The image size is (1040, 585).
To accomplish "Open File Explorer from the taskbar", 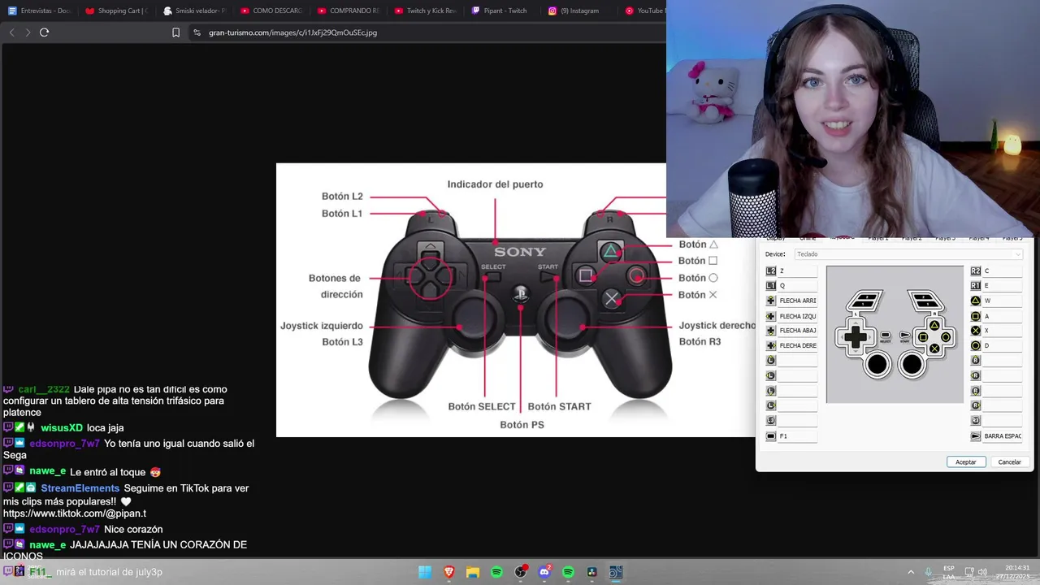I will 473,572.
